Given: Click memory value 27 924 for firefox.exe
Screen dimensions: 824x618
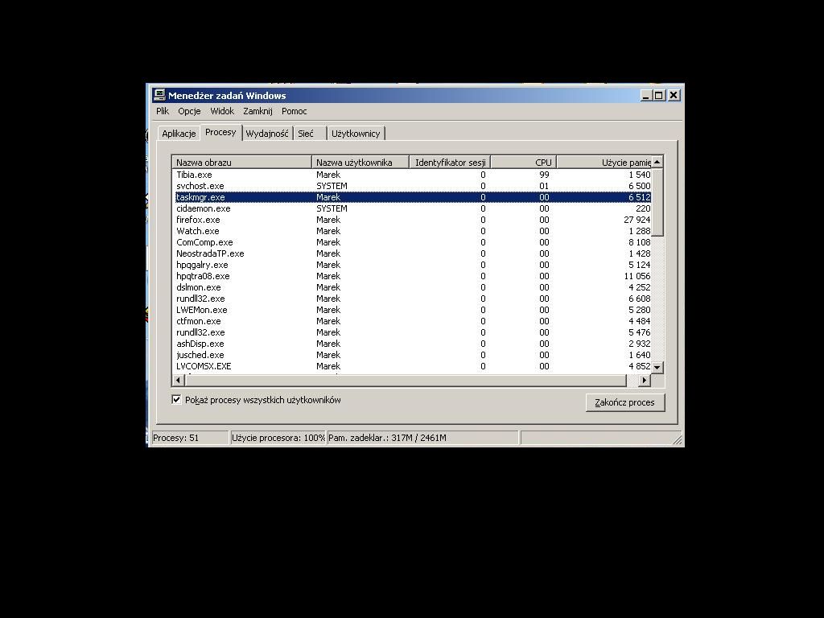Looking at the screenshot, I should tap(637, 220).
